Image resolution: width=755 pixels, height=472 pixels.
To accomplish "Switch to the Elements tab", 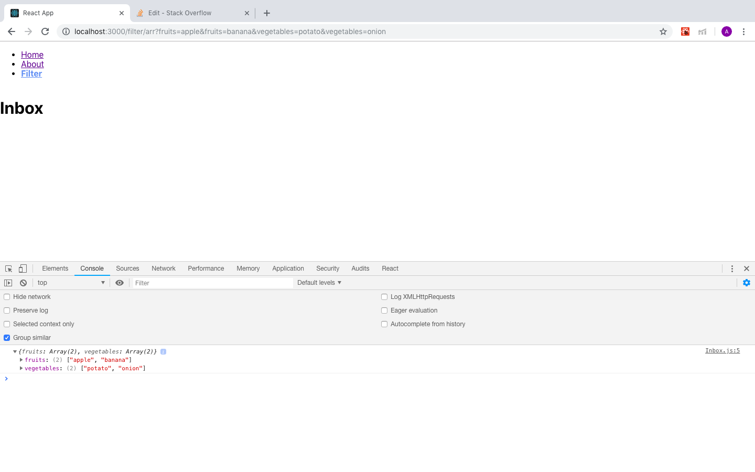I will 55,269.
